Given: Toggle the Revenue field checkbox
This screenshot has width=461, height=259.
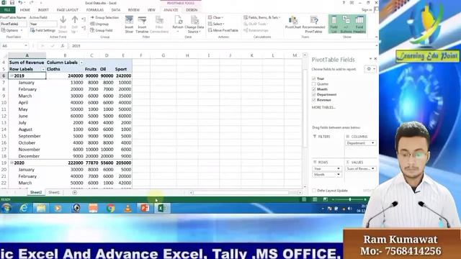Looking at the screenshot, I should click(314, 100).
